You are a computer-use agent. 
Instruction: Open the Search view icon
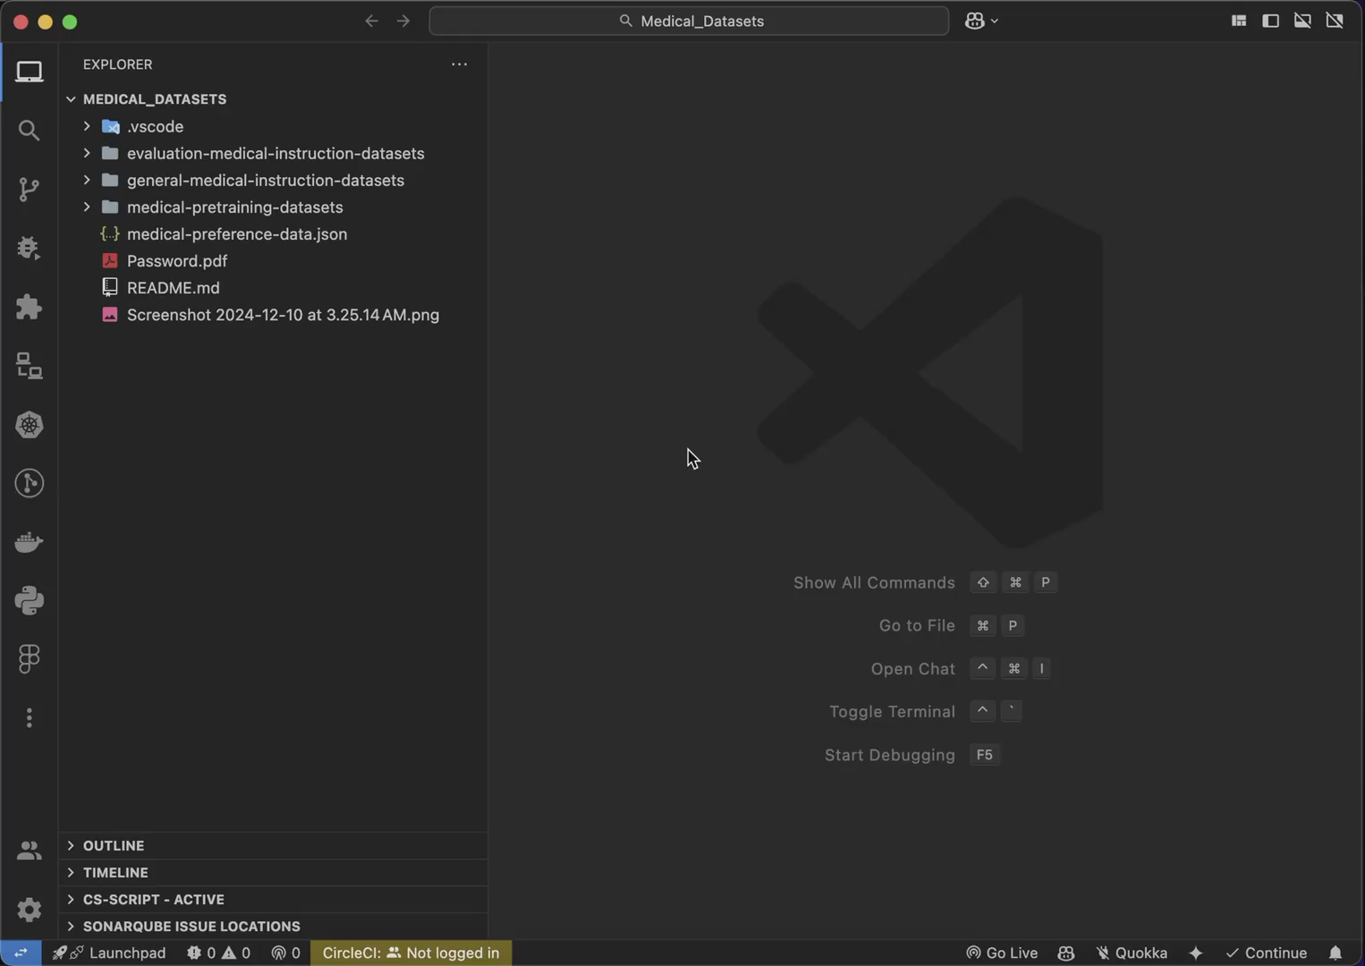[29, 131]
